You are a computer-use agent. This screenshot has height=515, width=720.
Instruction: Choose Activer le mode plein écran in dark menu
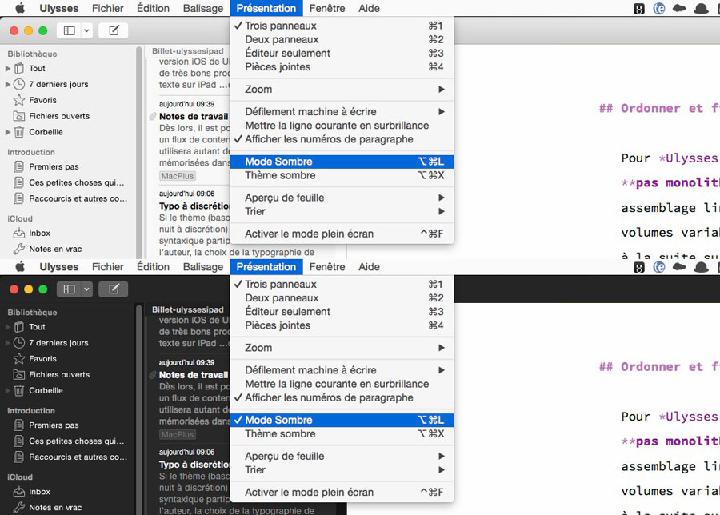point(342,492)
